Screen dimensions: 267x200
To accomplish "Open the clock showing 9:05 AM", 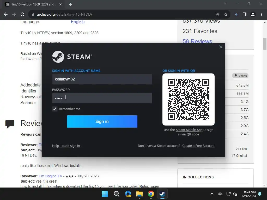I will (x=248, y=194).
